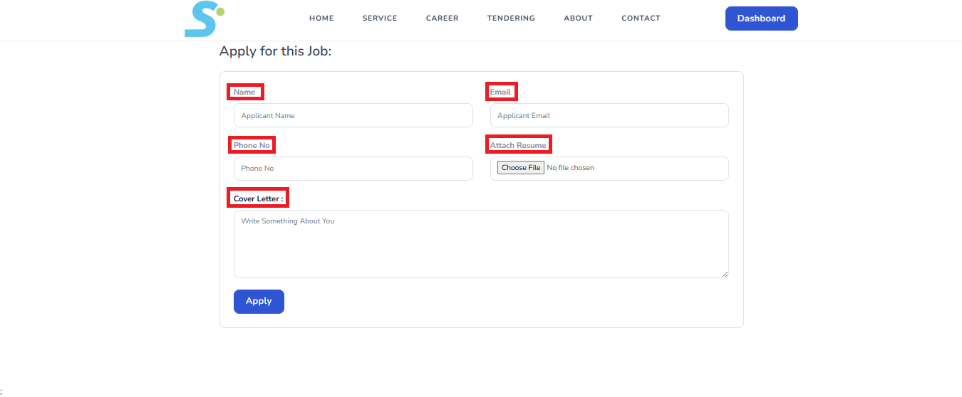
Task: Click inside the Cover Letter text area
Action: point(481,244)
